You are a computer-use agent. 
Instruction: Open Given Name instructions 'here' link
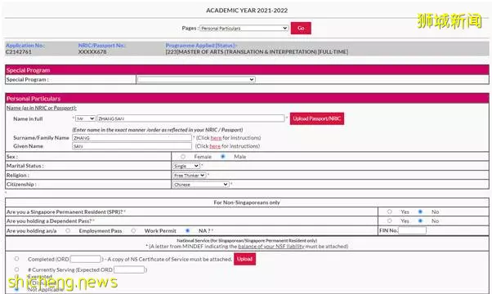click(215, 146)
